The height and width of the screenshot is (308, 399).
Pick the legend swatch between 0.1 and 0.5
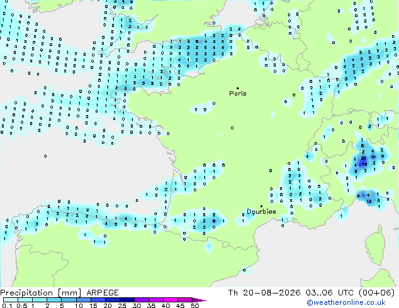coord(11,300)
